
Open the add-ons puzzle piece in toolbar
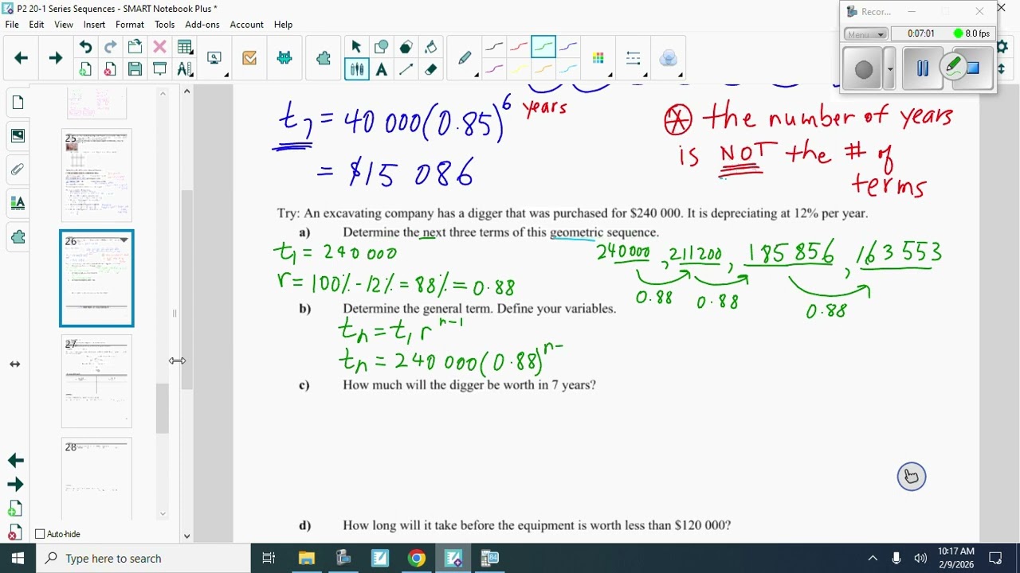324,58
